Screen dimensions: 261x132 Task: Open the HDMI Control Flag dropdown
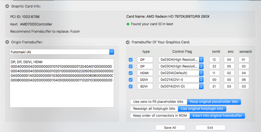tap(201, 73)
